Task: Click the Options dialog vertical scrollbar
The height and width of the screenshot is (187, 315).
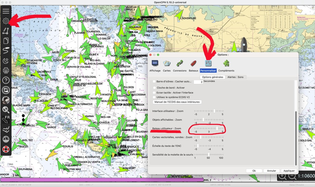Action: click(296, 138)
